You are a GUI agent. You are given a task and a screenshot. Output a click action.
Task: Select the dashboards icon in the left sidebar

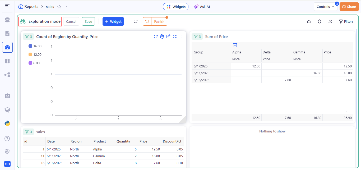click(x=7, y=61)
